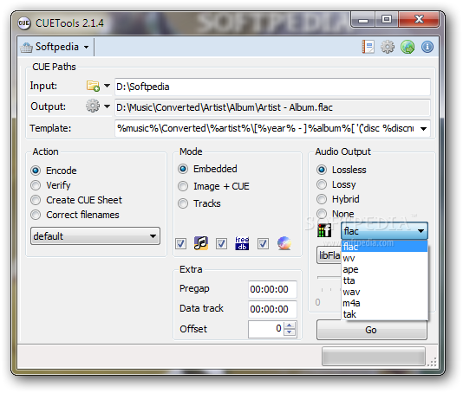This screenshot has width=463, height=393.
Task: Select Lossy audio output
Action: (336, 184)
